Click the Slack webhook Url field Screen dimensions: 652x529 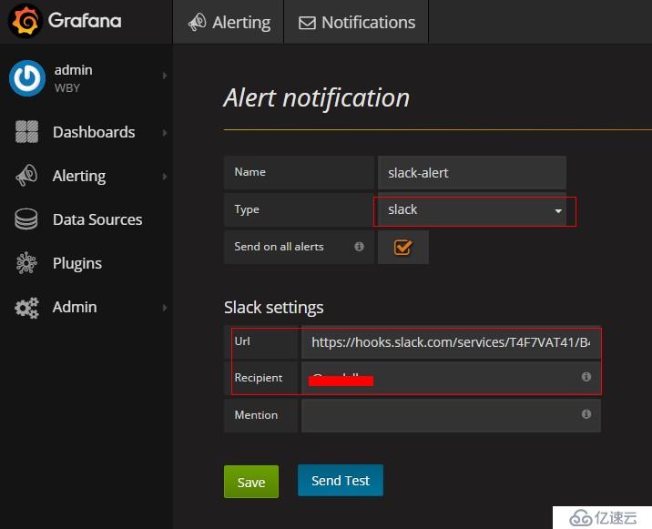coord(451,342)
